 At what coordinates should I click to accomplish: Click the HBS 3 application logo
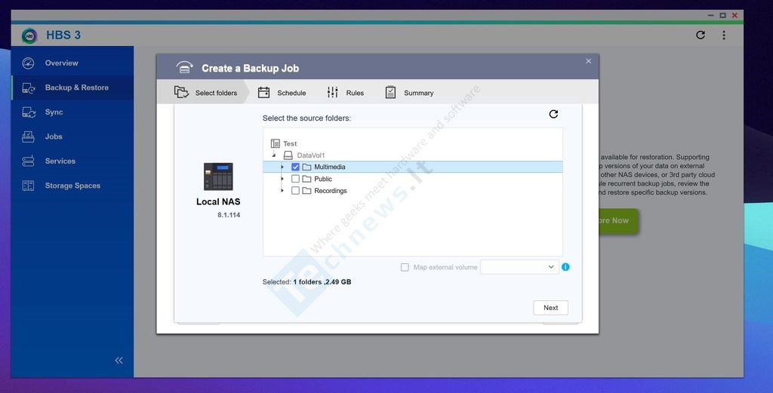29,35
